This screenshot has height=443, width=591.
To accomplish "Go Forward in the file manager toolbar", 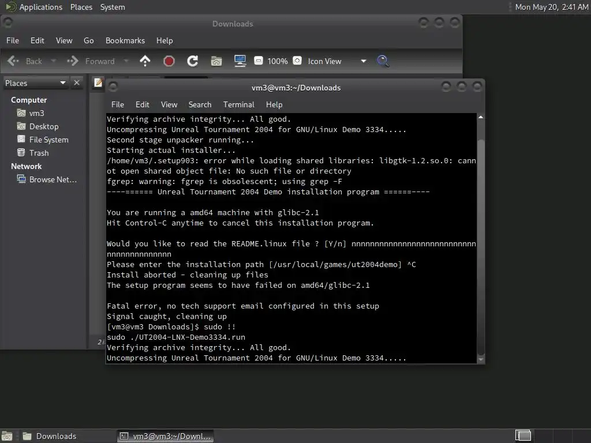I will (91, 61).
